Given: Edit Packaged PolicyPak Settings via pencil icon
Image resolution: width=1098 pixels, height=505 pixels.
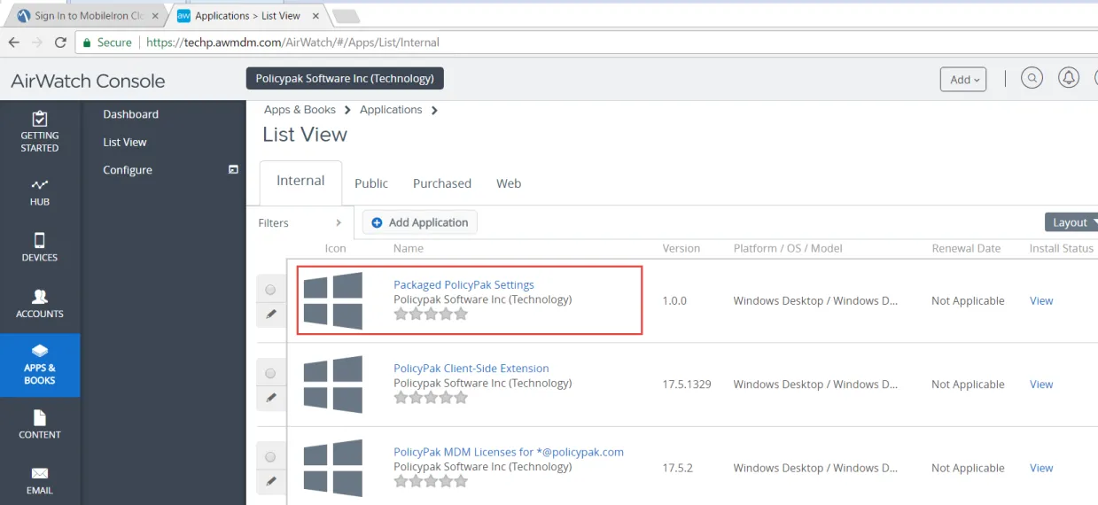Looking at the screenshot, I should pos(271,314).
